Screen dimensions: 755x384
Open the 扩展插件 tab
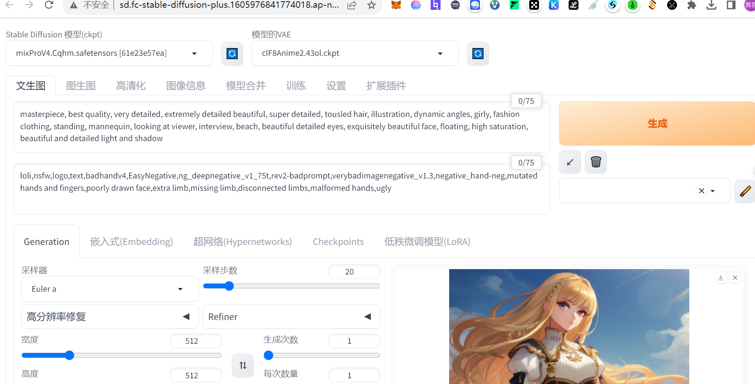[x=386, y=85]
